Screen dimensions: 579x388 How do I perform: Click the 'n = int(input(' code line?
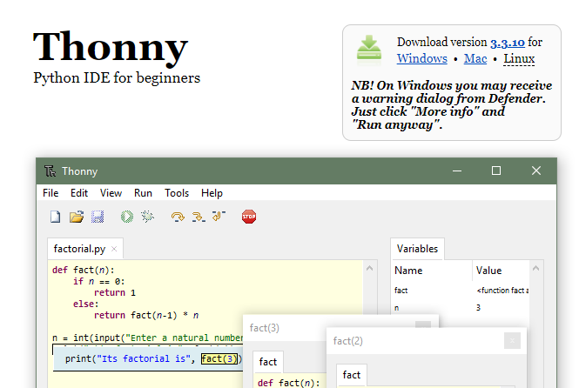click(x=148, y=338)
